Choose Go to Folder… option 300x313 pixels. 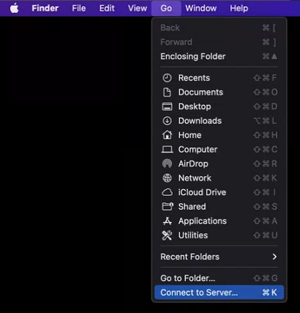pos(219,278)
